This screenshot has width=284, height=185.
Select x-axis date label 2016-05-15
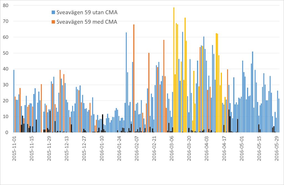[259, 148]
